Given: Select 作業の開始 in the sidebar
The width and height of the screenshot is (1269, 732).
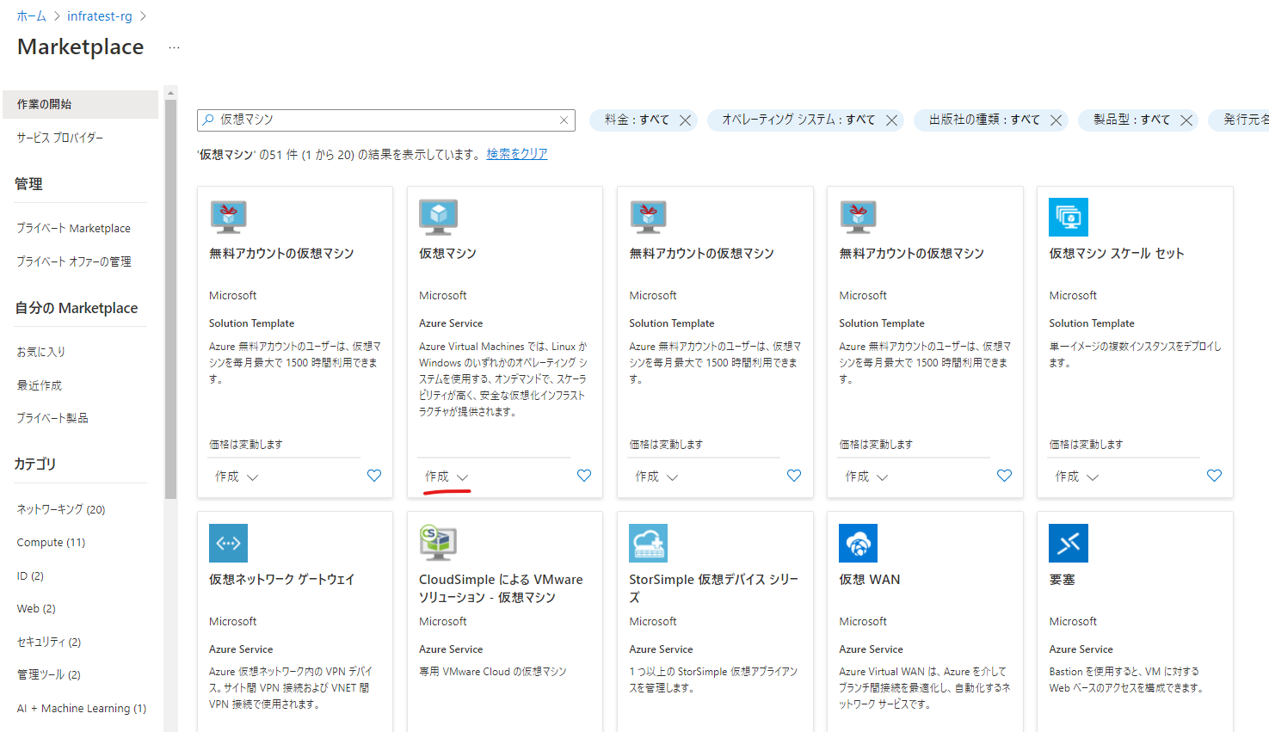Looking at the screenshot, I should pyautogui.click(x=80, y=104).
